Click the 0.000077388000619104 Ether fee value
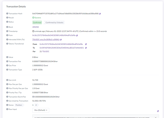 click(45, 61)
